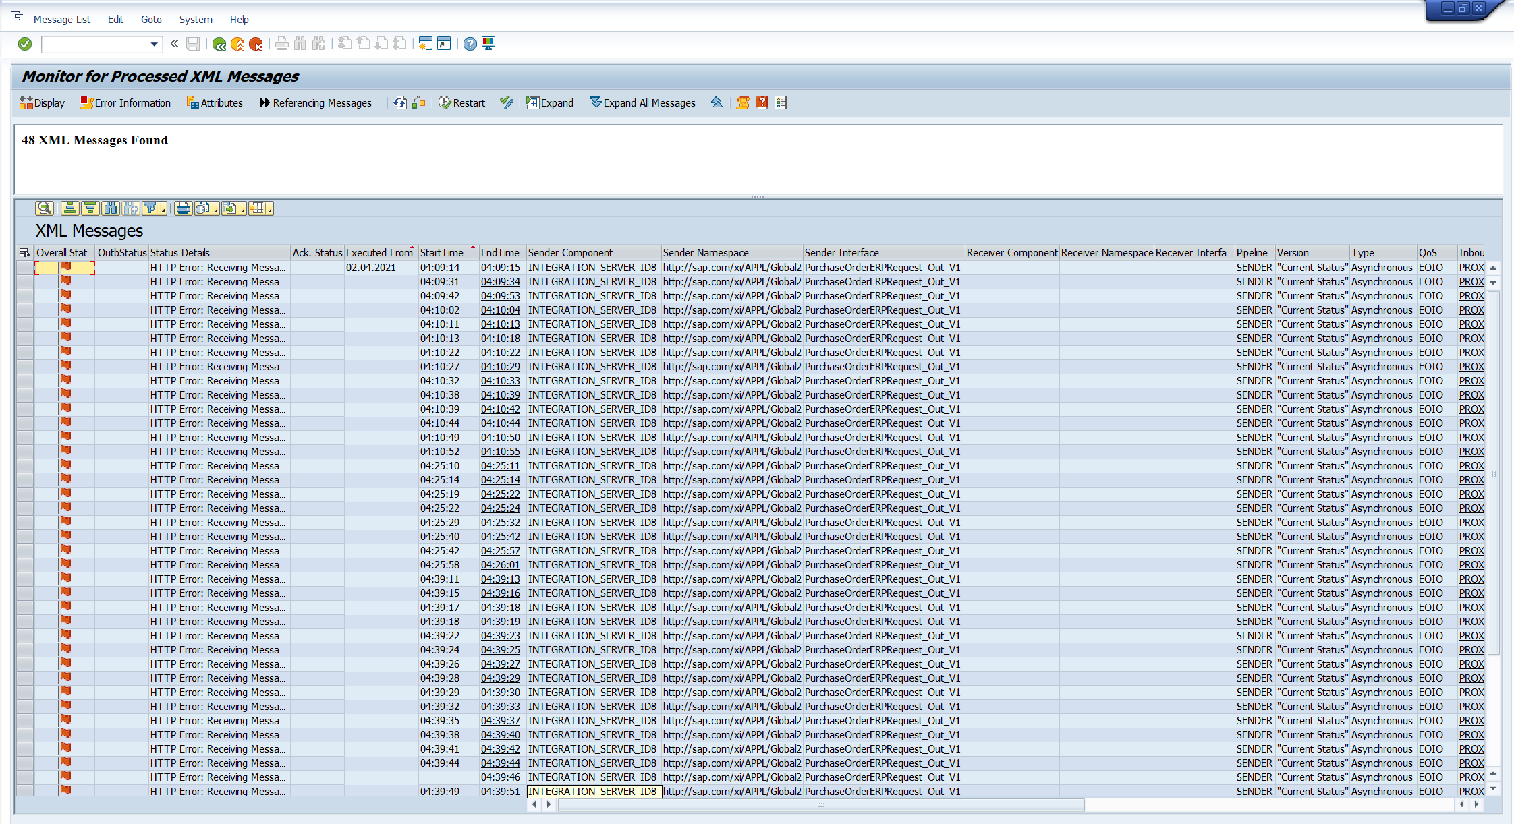The height and width of the screenshot is (824, 1514).
Task: Open the command field dropdown arrow
Action: [x=155, y=45]
